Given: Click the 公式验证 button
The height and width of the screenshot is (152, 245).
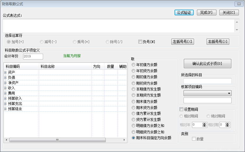Looking at the screenshot, I should pos(184,13).
